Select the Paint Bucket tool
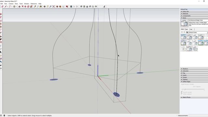The image size is (208, 117). pos(41,6)
